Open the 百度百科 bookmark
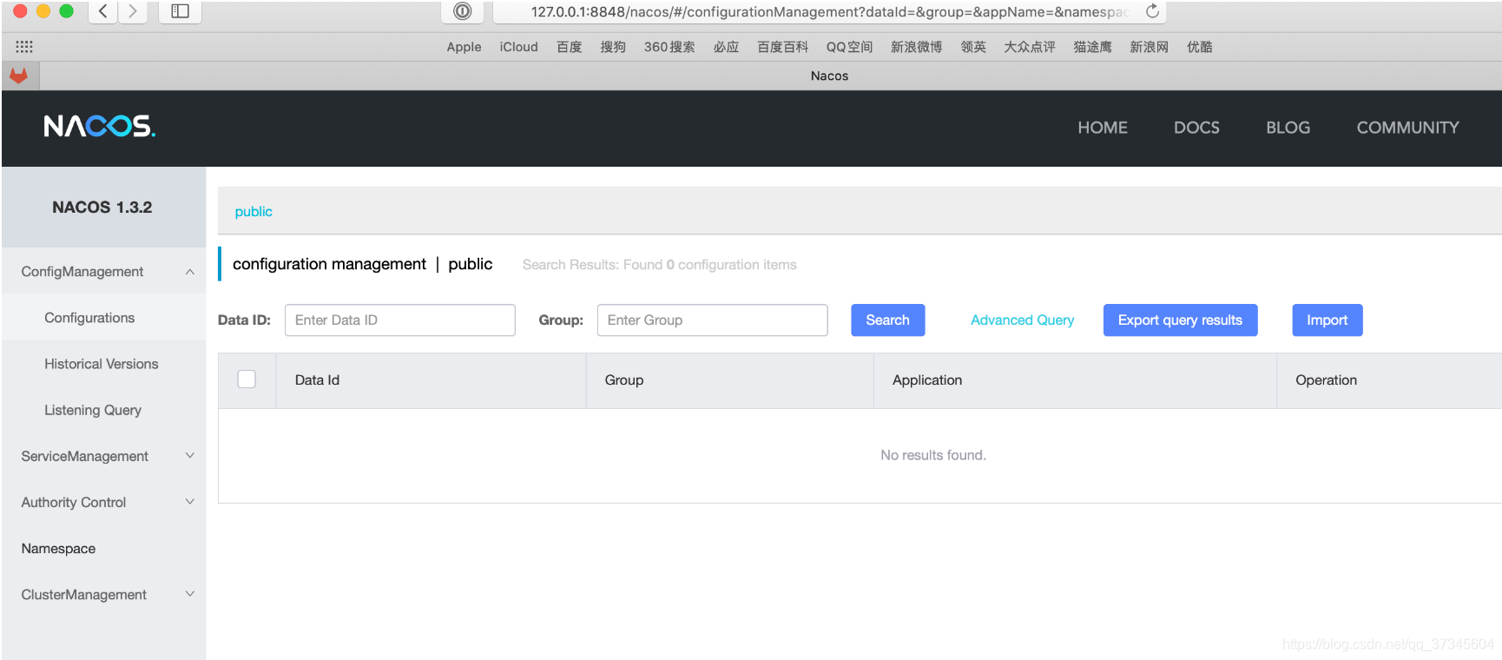 782,47
